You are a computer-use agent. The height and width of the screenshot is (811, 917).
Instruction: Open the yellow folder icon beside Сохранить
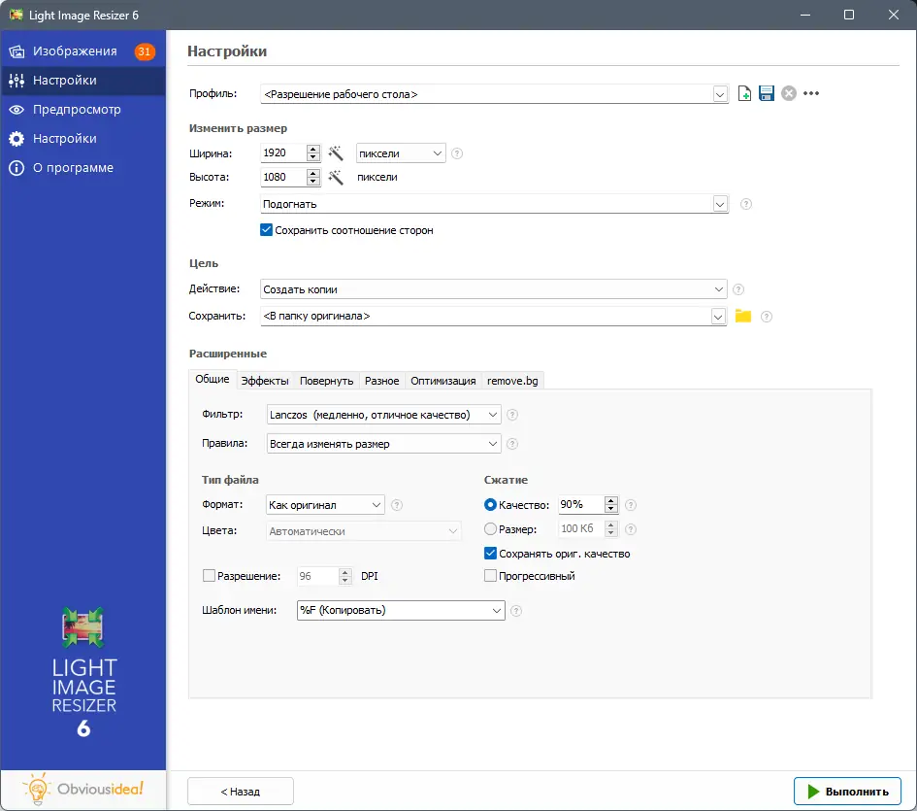coord(742,316)
